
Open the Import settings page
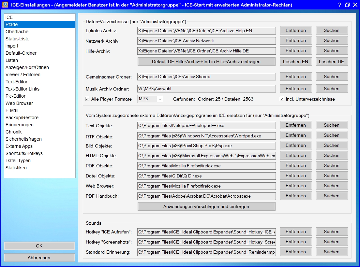pyautogui.click(x=40, y=46)
